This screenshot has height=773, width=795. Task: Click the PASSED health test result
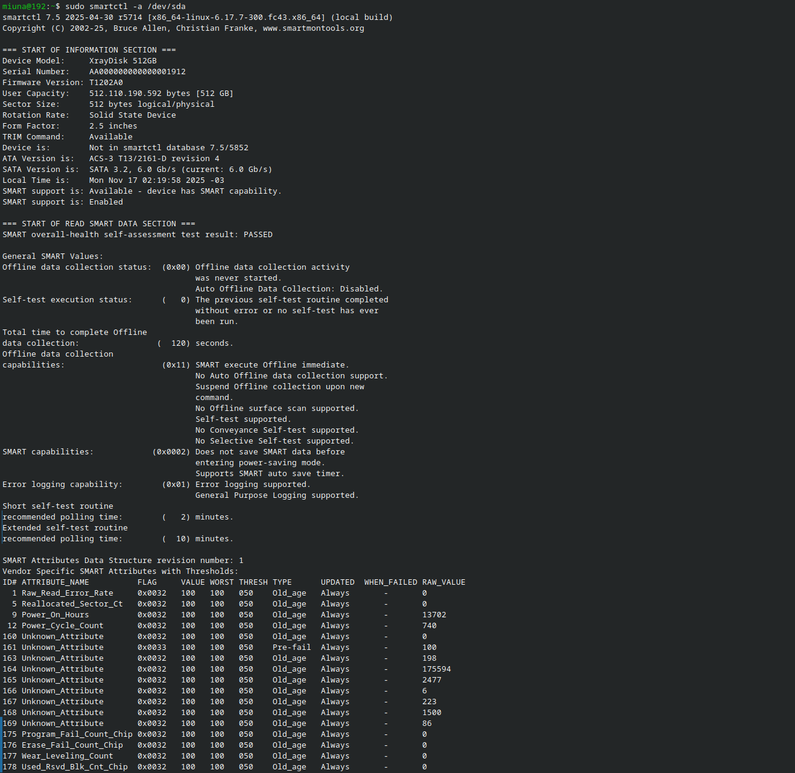258,235
